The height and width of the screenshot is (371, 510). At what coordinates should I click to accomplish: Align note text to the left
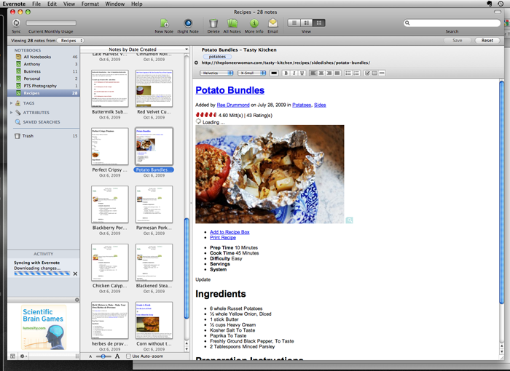click(313, 73)
